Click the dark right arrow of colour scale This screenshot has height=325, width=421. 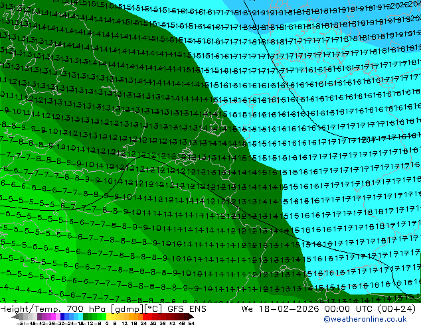point(191,316)
